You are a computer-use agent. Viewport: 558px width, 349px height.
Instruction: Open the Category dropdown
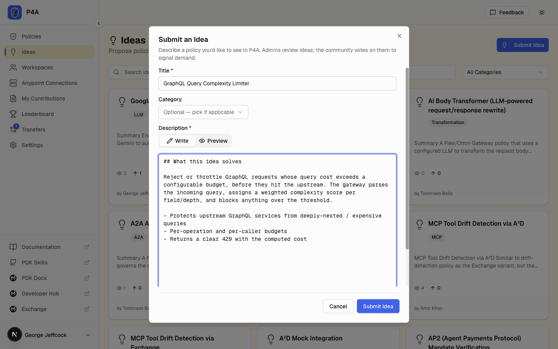pos(203,112)
